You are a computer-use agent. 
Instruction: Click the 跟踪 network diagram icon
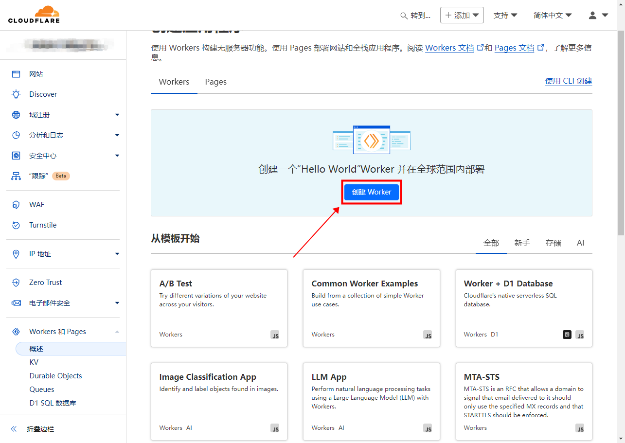pos(16,176)
